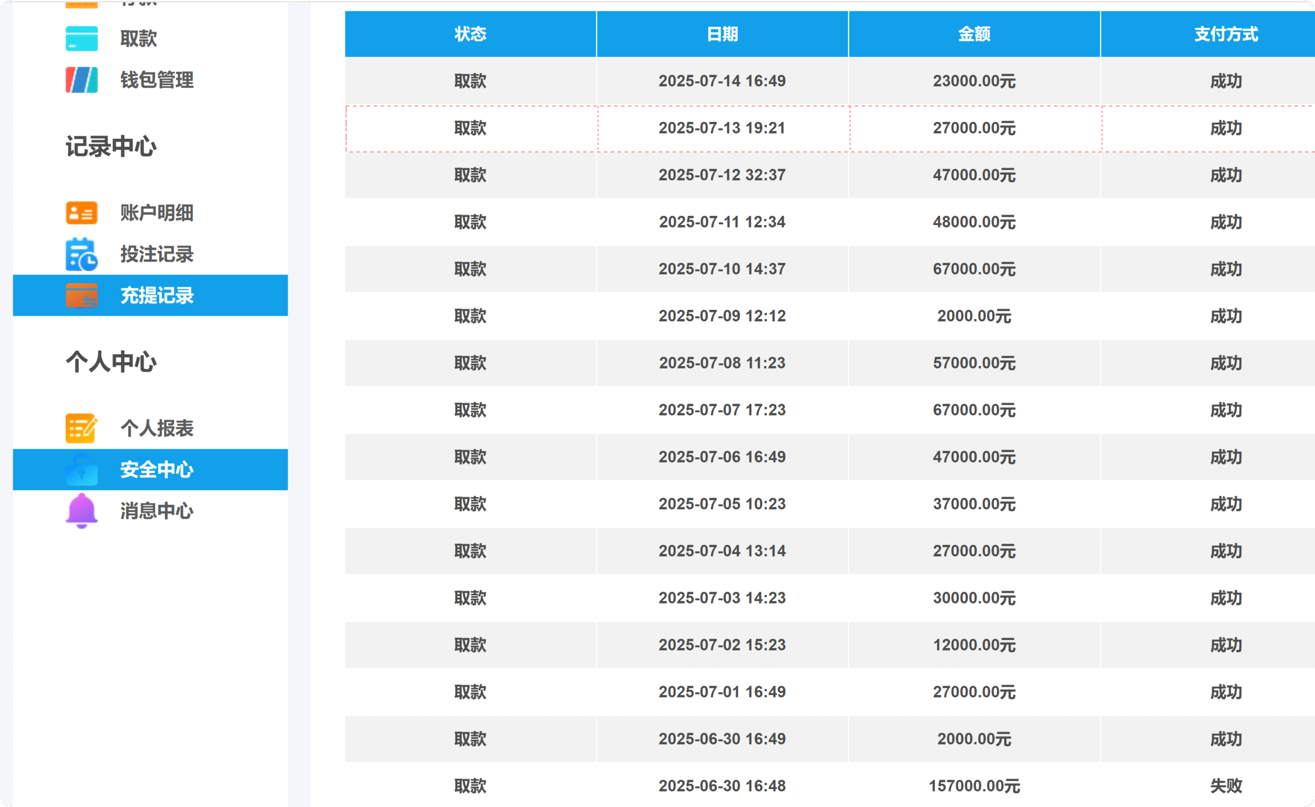Click the 充提记录 wallet icon
This screenshot has width=1315, height=807.
pos(81,296)
